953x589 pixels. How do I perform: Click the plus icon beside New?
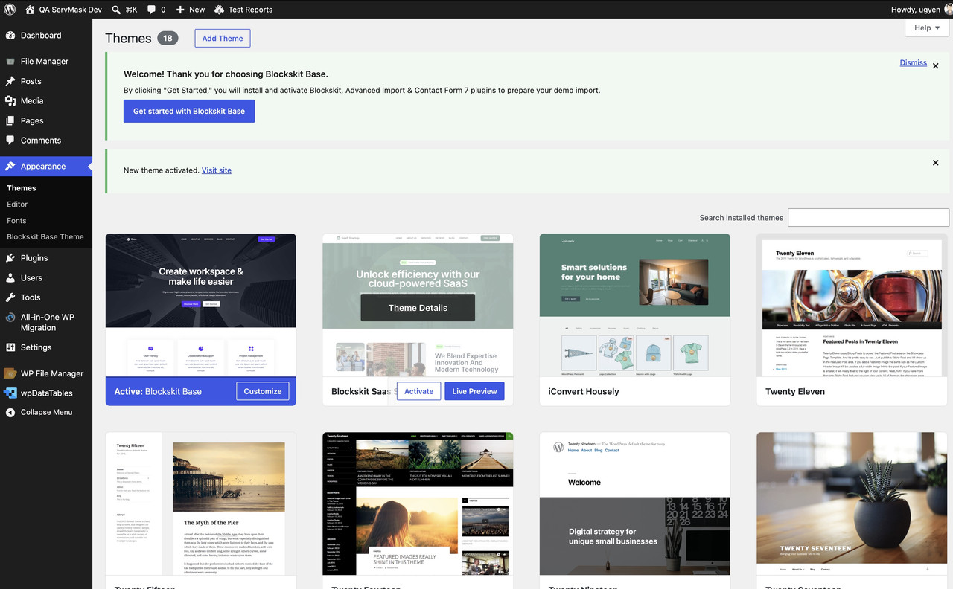pos(181,10)
